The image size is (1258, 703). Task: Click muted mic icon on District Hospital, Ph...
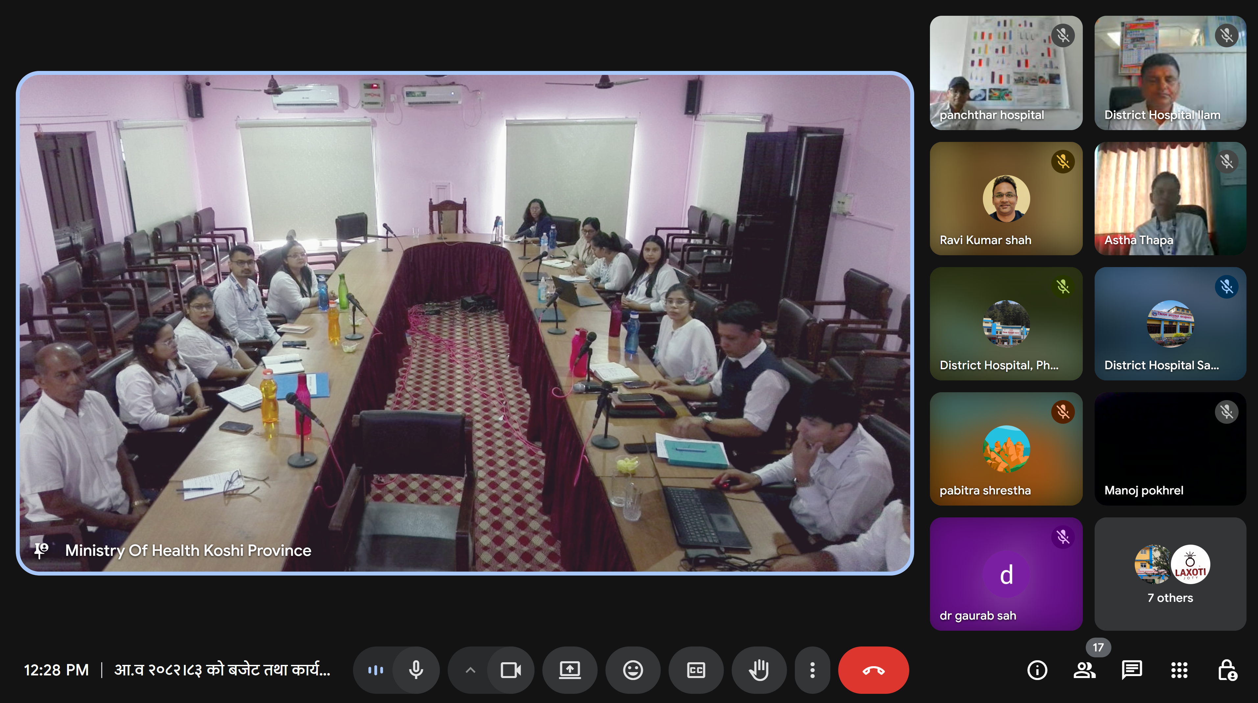[x=1063, y=286]
